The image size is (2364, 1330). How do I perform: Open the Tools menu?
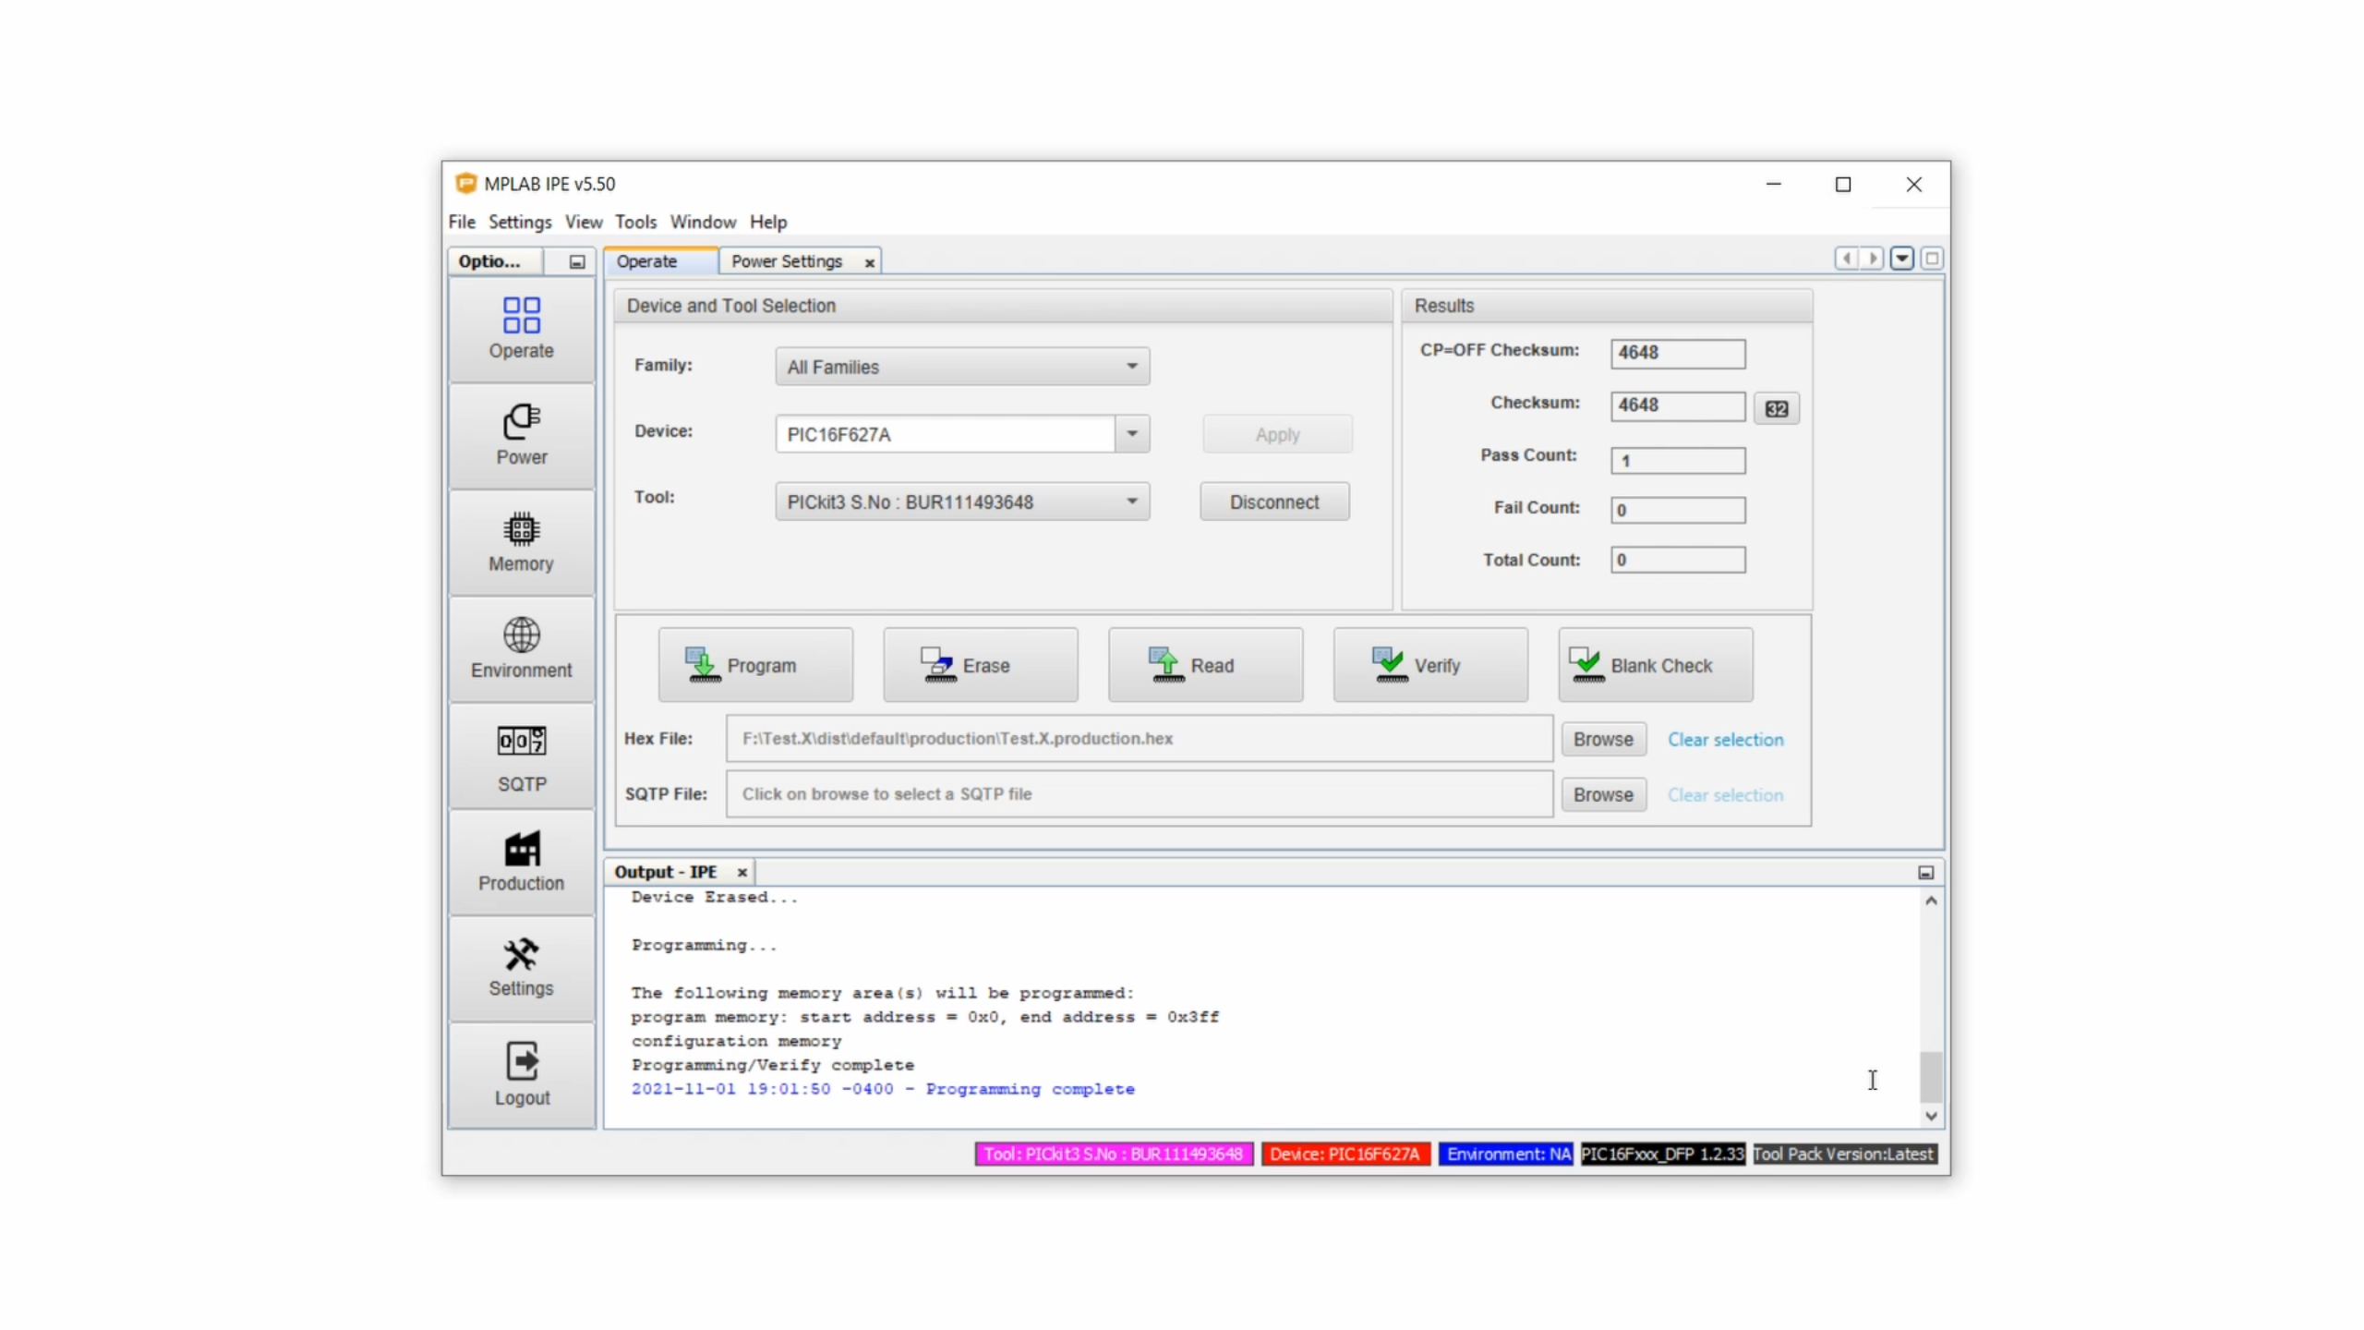[x=635, y=222]
